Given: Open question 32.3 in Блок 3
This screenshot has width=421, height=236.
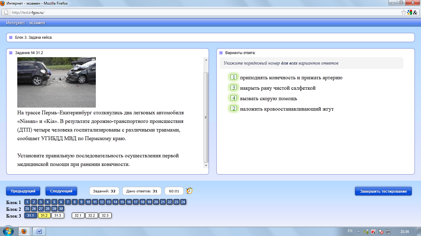Looking at the screenshot, I should [105, 215].
